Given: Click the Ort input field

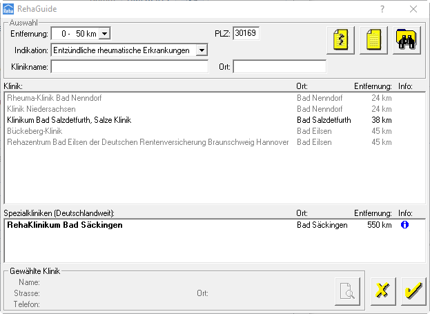Looking at the screenshot, I should click(x=280, y=67).
